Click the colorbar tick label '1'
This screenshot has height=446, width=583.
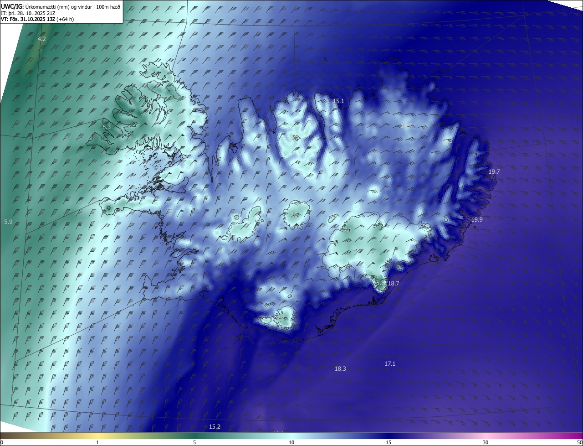pyautogui.click(x=97, y=442)
